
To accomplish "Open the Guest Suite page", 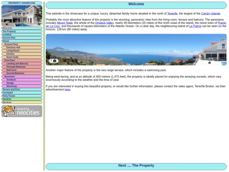I will [x=22, y=57].
